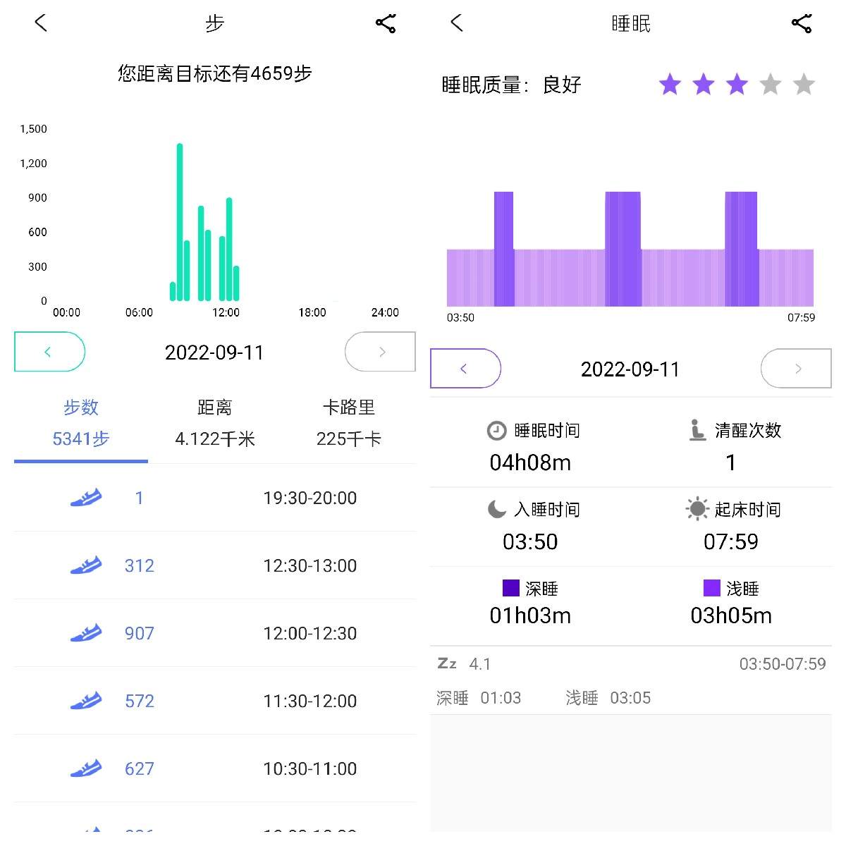This screenshot has width=846, height=846.
Task: Tap shoe icon for 12:00-12:30 entry
Action: [x=86, y=632]
